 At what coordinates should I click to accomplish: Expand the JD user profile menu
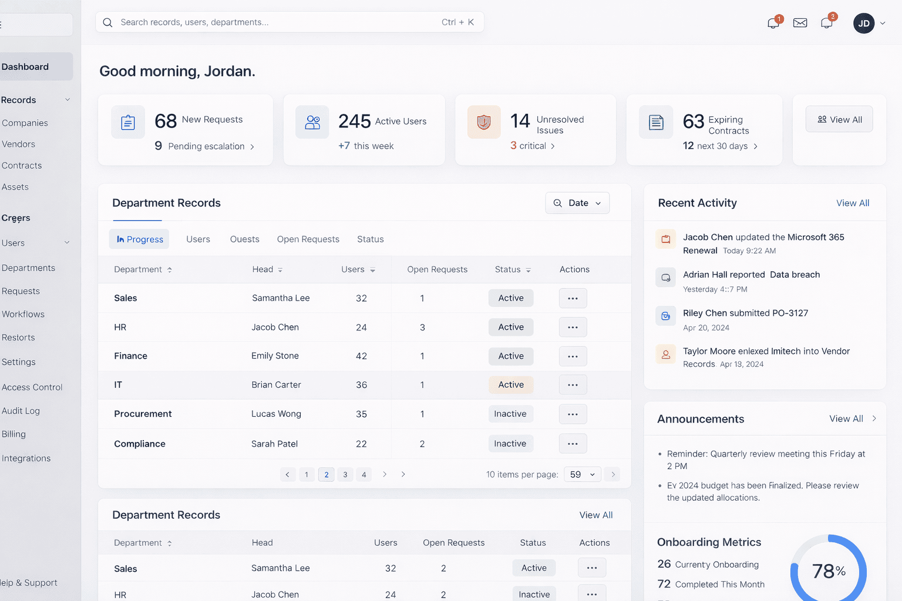pyautogui.click(x=869, y=23)
